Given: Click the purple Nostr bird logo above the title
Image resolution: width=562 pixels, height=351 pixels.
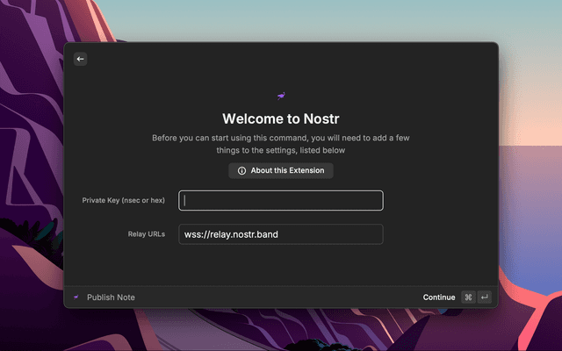Looking at the screenshot, I should click(x=281, y=96).
